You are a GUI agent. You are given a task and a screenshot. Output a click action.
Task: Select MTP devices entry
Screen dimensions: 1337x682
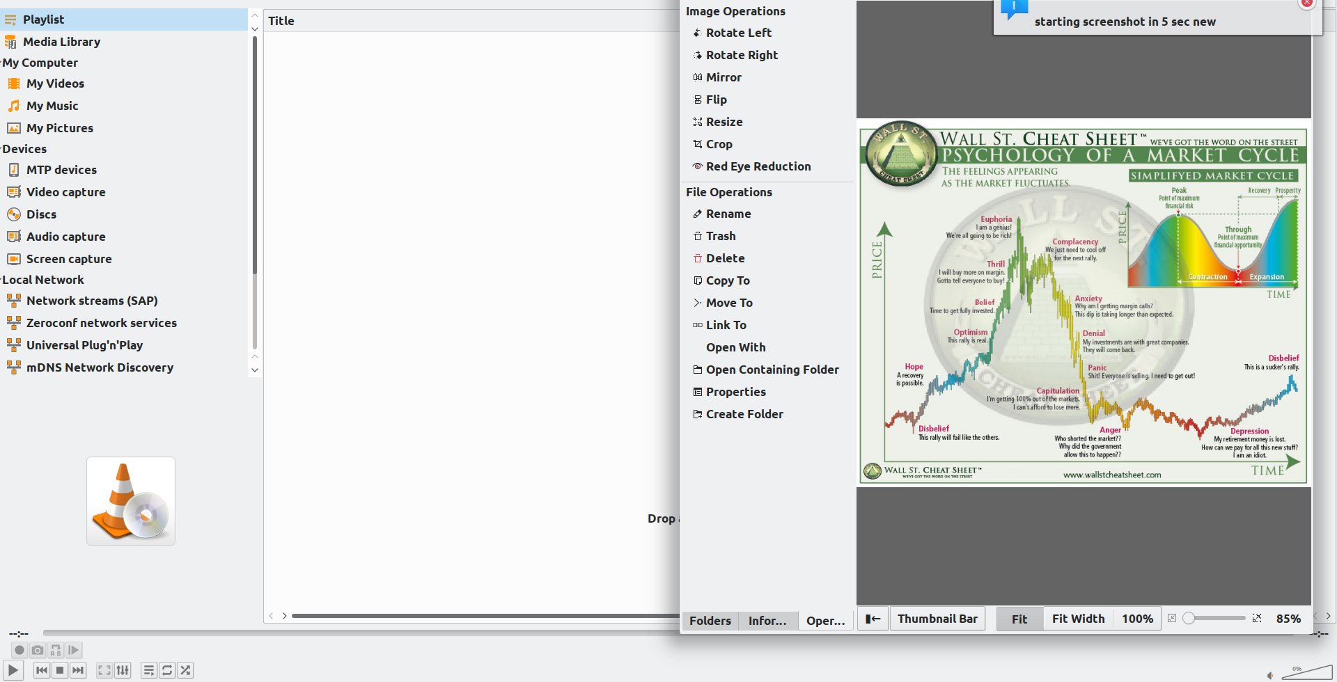point(124,170)
